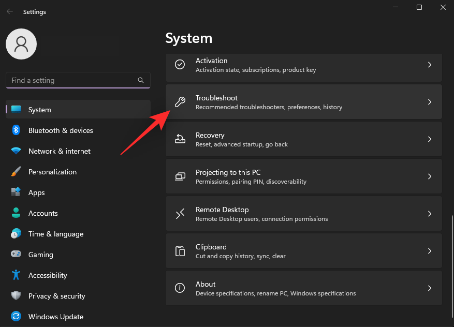Image resolution: width=454 pixels, height=327 pixels.
Task: Open Privacy & security settings
Action: (57, 296)
